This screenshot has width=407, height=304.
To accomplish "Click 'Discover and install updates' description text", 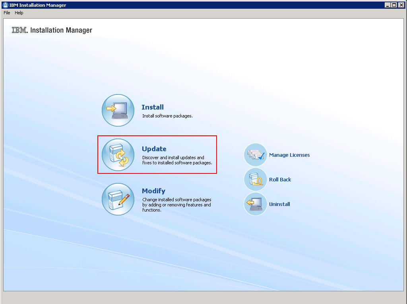I will [177, 160].
